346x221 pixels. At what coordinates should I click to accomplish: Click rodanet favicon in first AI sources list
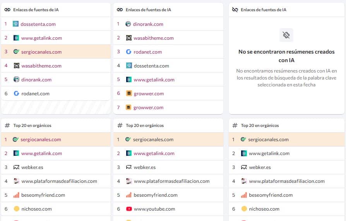click(x=16, y=93)
